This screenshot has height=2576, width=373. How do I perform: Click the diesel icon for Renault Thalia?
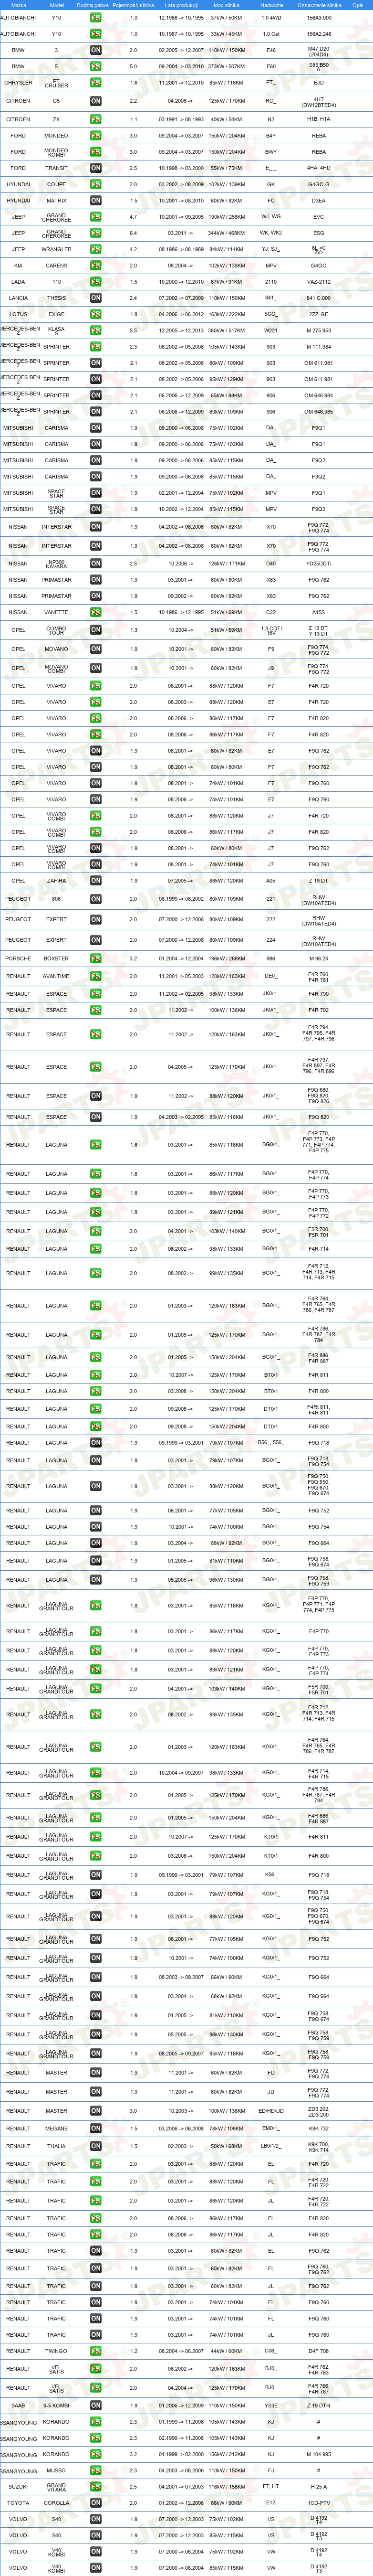[x=95, y=2146]
